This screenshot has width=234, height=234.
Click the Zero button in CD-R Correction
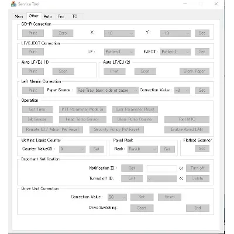click(x=63, y=33)
